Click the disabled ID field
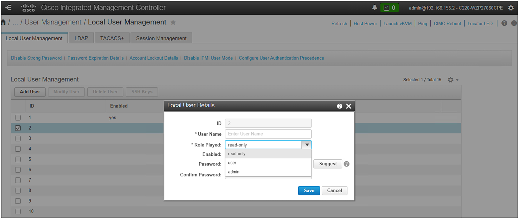519x219 pixels. [x=268, y=123]
